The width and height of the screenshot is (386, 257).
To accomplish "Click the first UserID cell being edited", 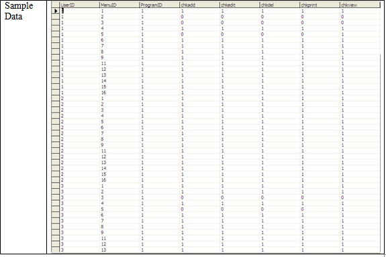I will pyautogui.click(x=79, y=11).
